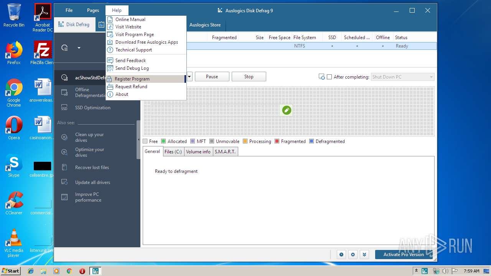The height and width of the screenshot is (276, 491).
Task: Collapse the sidebar with splitter arrow
Action: (x=138, y=140)
